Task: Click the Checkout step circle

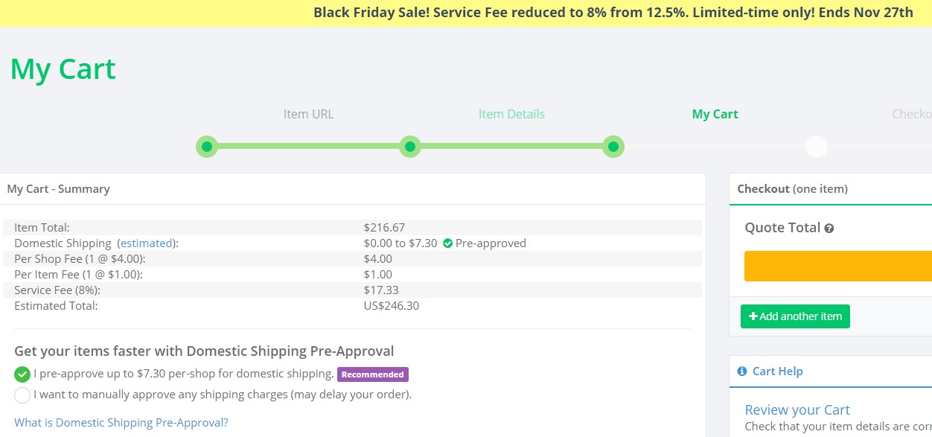Action: (x=817, y=147)
